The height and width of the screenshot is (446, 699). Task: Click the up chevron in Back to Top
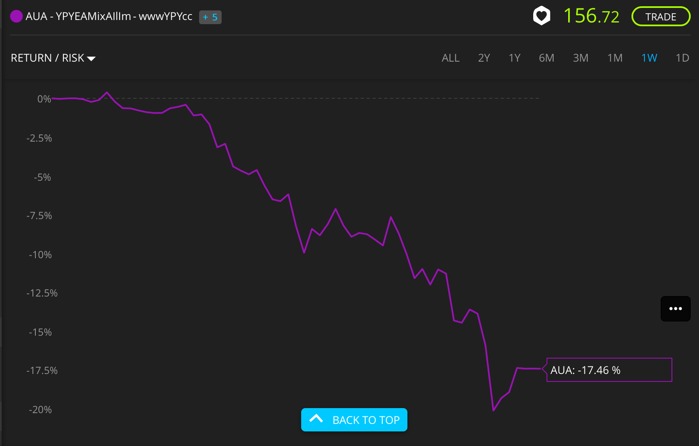tap(316, 419)
